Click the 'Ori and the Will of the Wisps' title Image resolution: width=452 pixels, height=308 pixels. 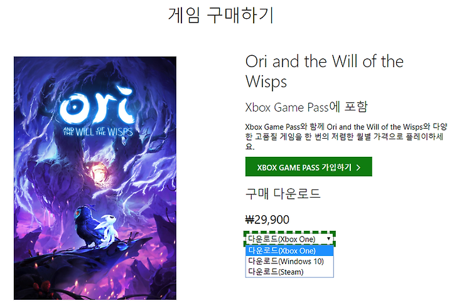click(325, 71)
